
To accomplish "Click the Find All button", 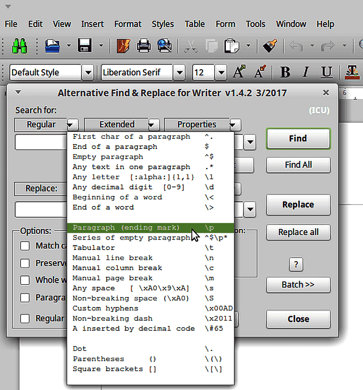I will tap(298, 165).
